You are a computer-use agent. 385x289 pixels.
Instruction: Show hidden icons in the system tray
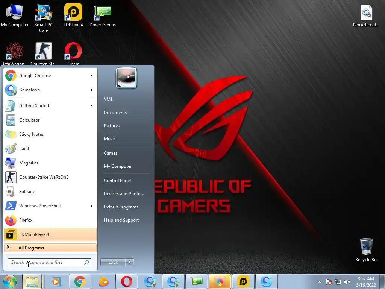(x=320, y=282)
